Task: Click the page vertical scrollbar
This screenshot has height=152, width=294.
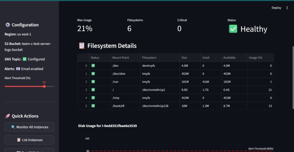Action: click(x=293, y=77)
